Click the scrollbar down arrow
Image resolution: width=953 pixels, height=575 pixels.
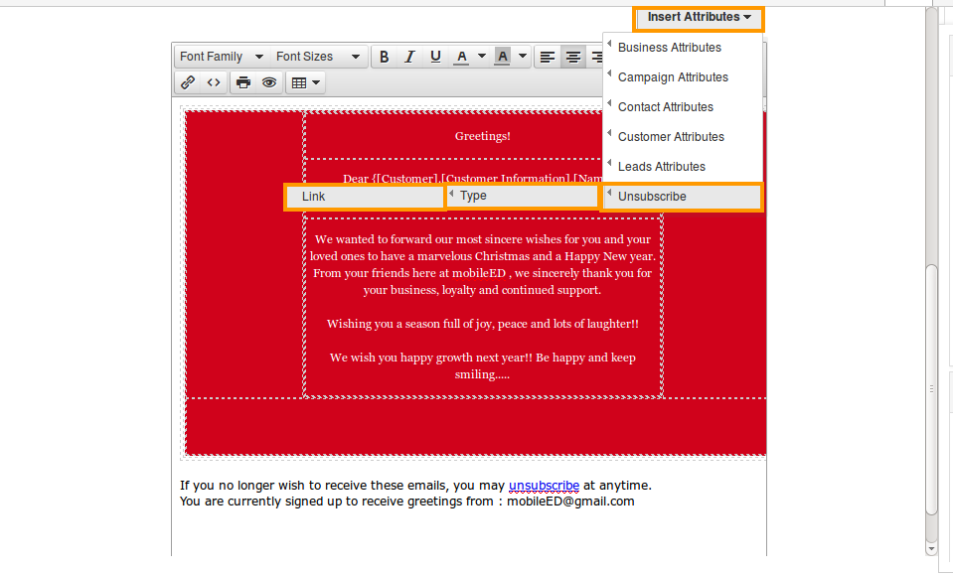[x=931, y=549]
